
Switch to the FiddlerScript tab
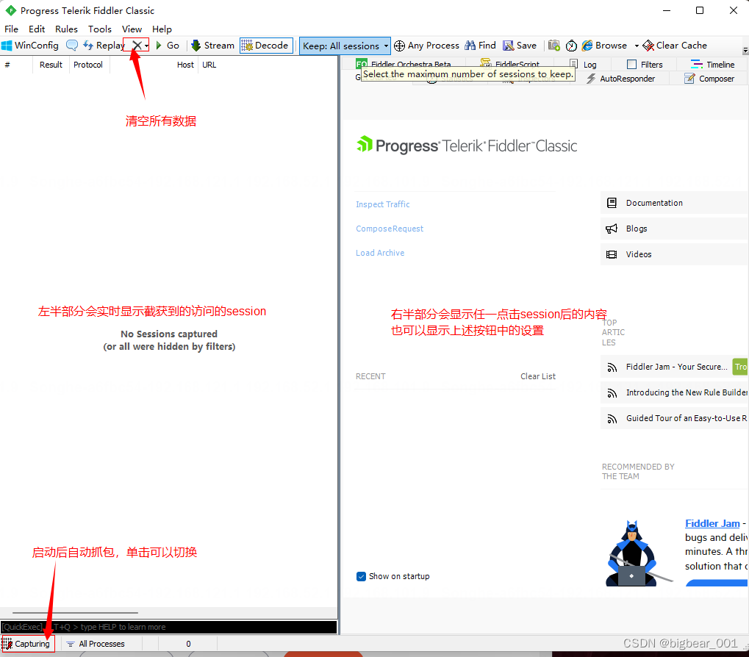(x=510, y=63)
